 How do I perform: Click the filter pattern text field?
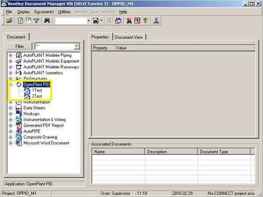pos(54,46)
